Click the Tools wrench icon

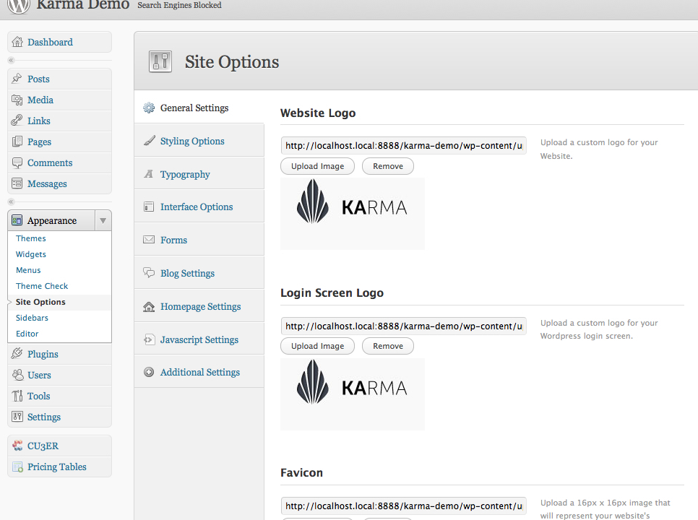pos(17,396)
